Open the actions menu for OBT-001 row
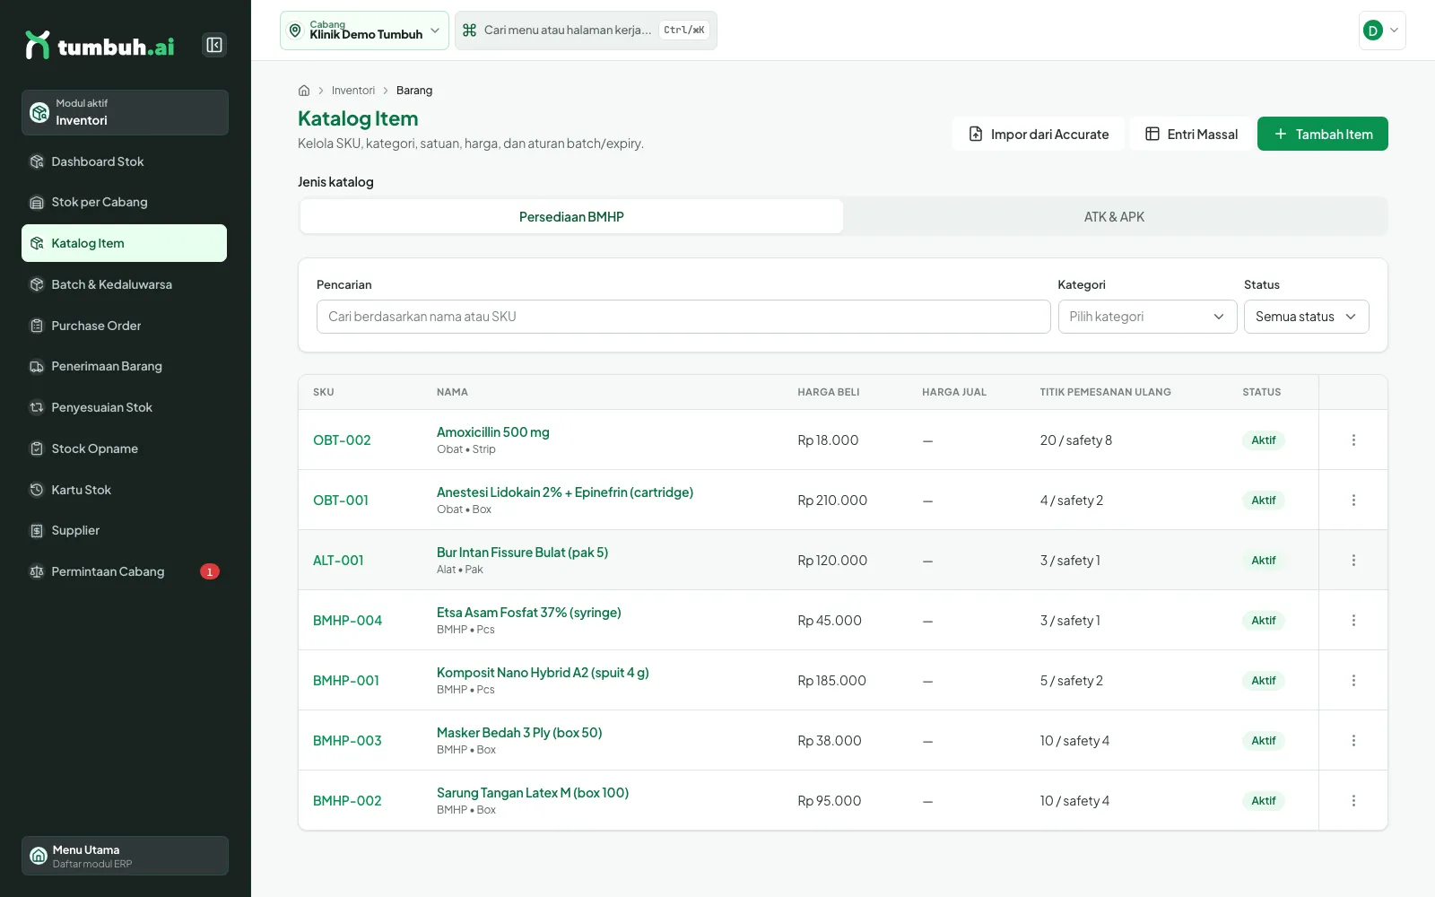The image size is (1435, 897). tap(1353, 501)
